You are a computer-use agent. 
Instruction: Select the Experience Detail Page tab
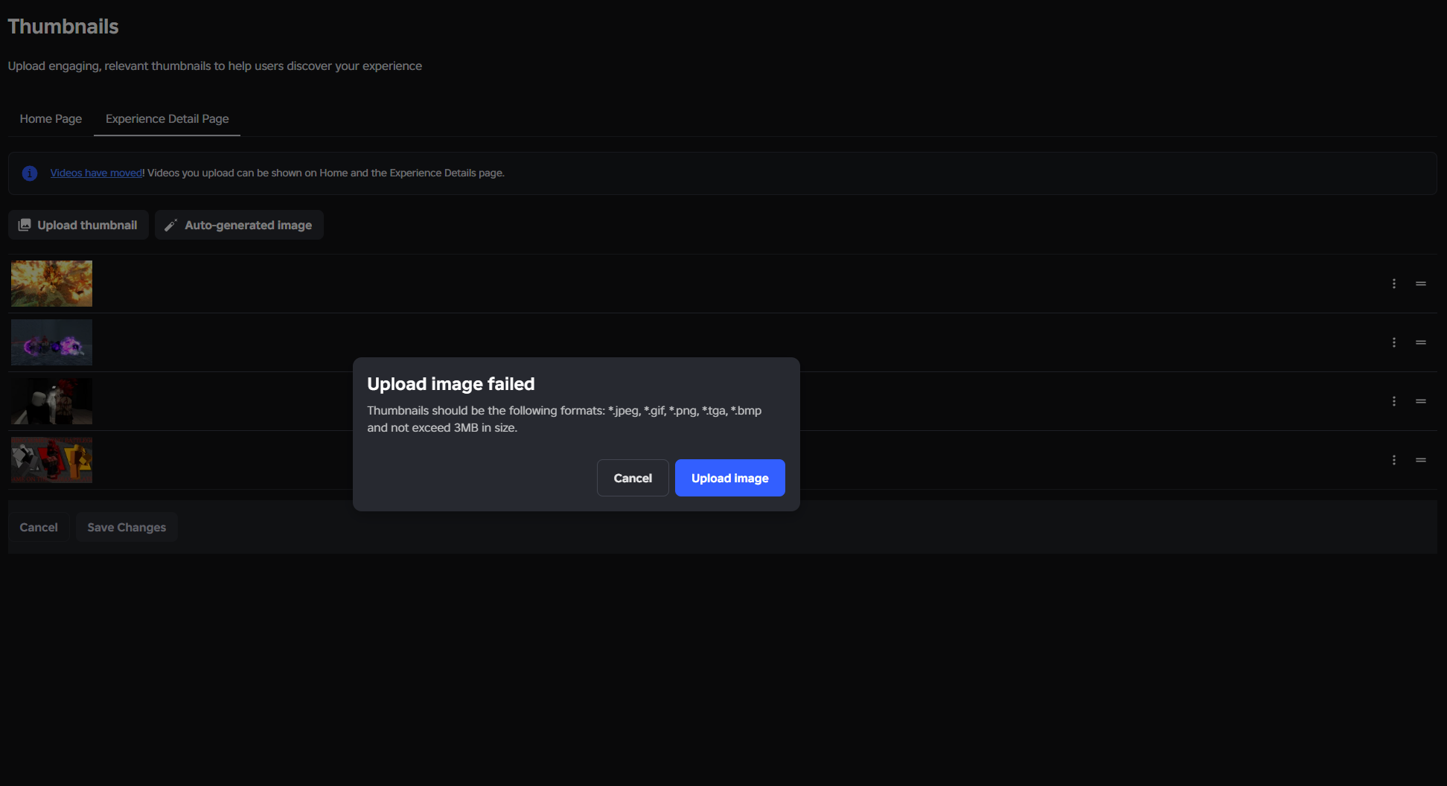tap(167, 118)
